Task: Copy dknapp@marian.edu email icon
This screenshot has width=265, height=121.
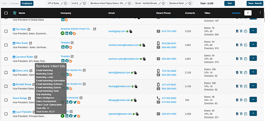Action: click(x=135, y=100)
